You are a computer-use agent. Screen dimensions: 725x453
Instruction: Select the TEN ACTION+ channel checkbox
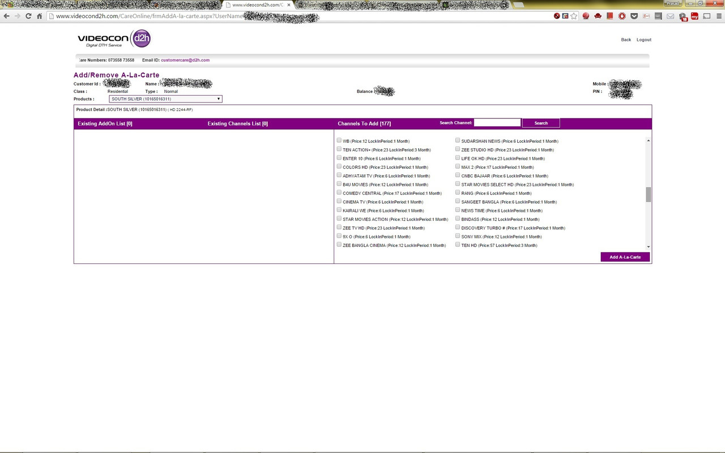(339, 149)
